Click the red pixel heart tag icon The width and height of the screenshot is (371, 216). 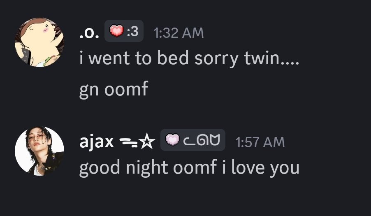[x=117, y=31]
